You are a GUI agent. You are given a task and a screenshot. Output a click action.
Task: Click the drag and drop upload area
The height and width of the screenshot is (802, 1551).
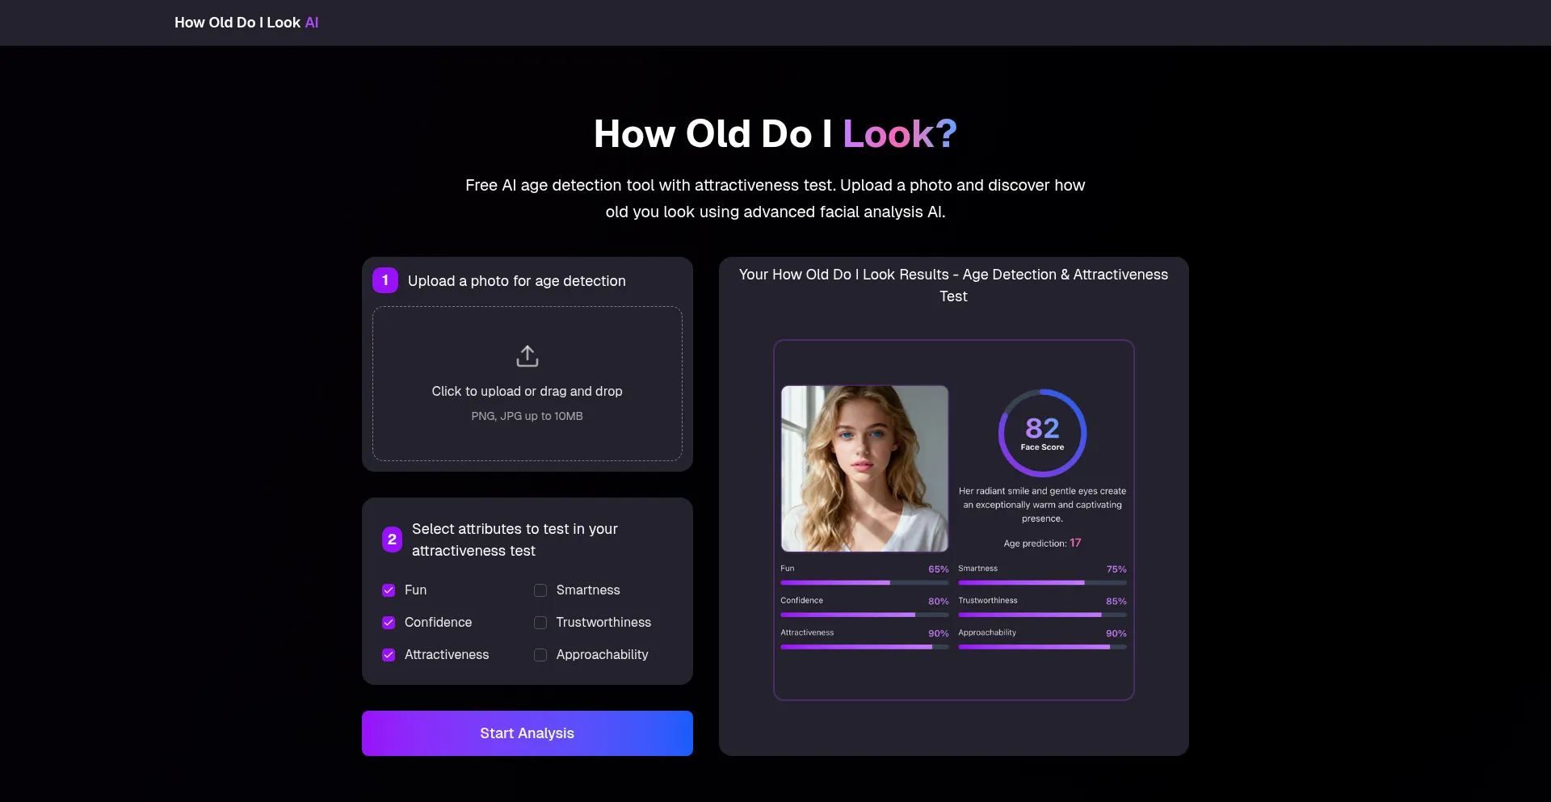pos(527,384)
